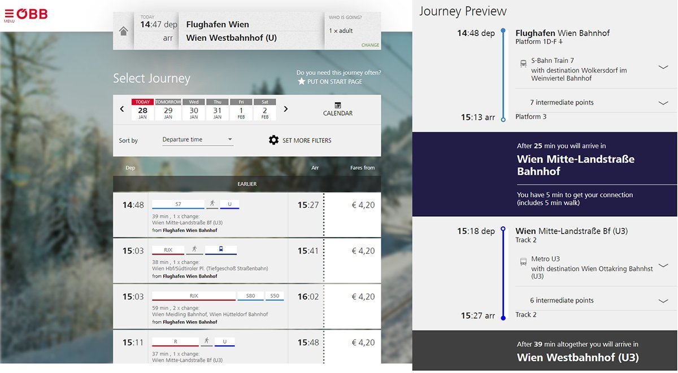Select the Sat 2 Feb date tab
The image size is (678, 373).
pos(265,110)
